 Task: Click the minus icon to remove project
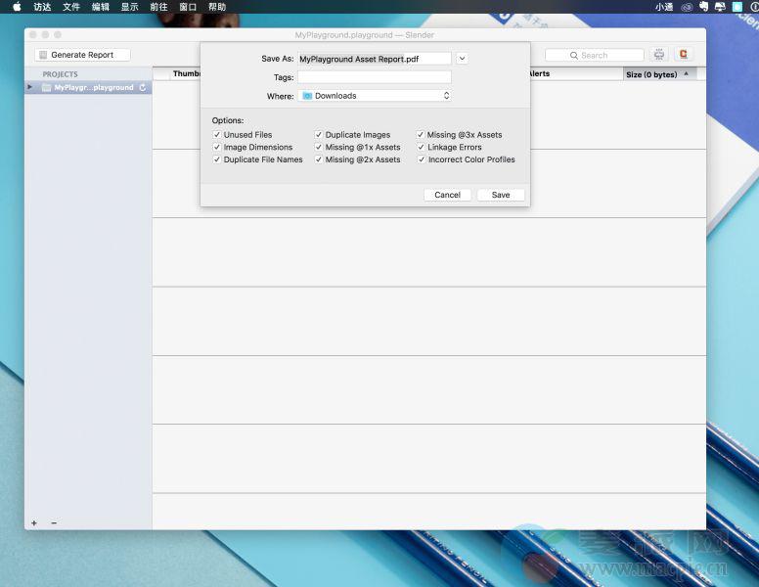(x=54, y=523)
